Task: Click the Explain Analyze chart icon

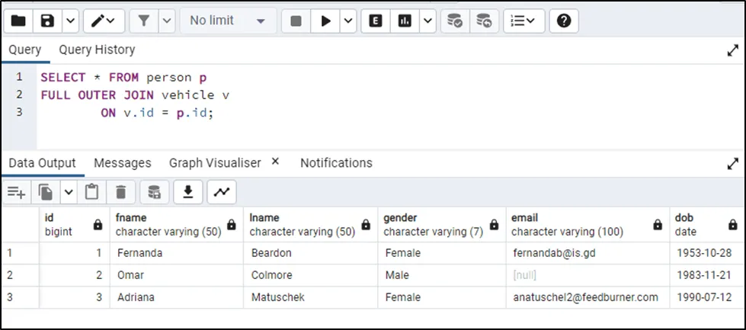Action: (405, 21)
